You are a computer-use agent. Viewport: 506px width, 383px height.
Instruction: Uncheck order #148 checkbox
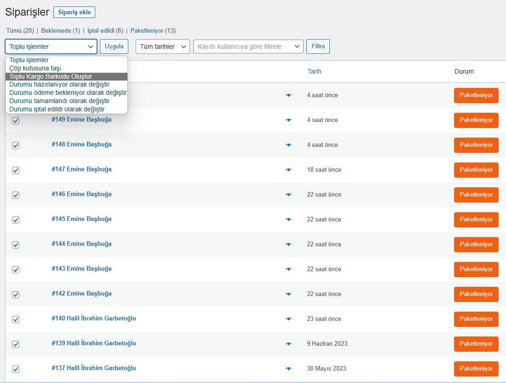[x=16, y=145]
